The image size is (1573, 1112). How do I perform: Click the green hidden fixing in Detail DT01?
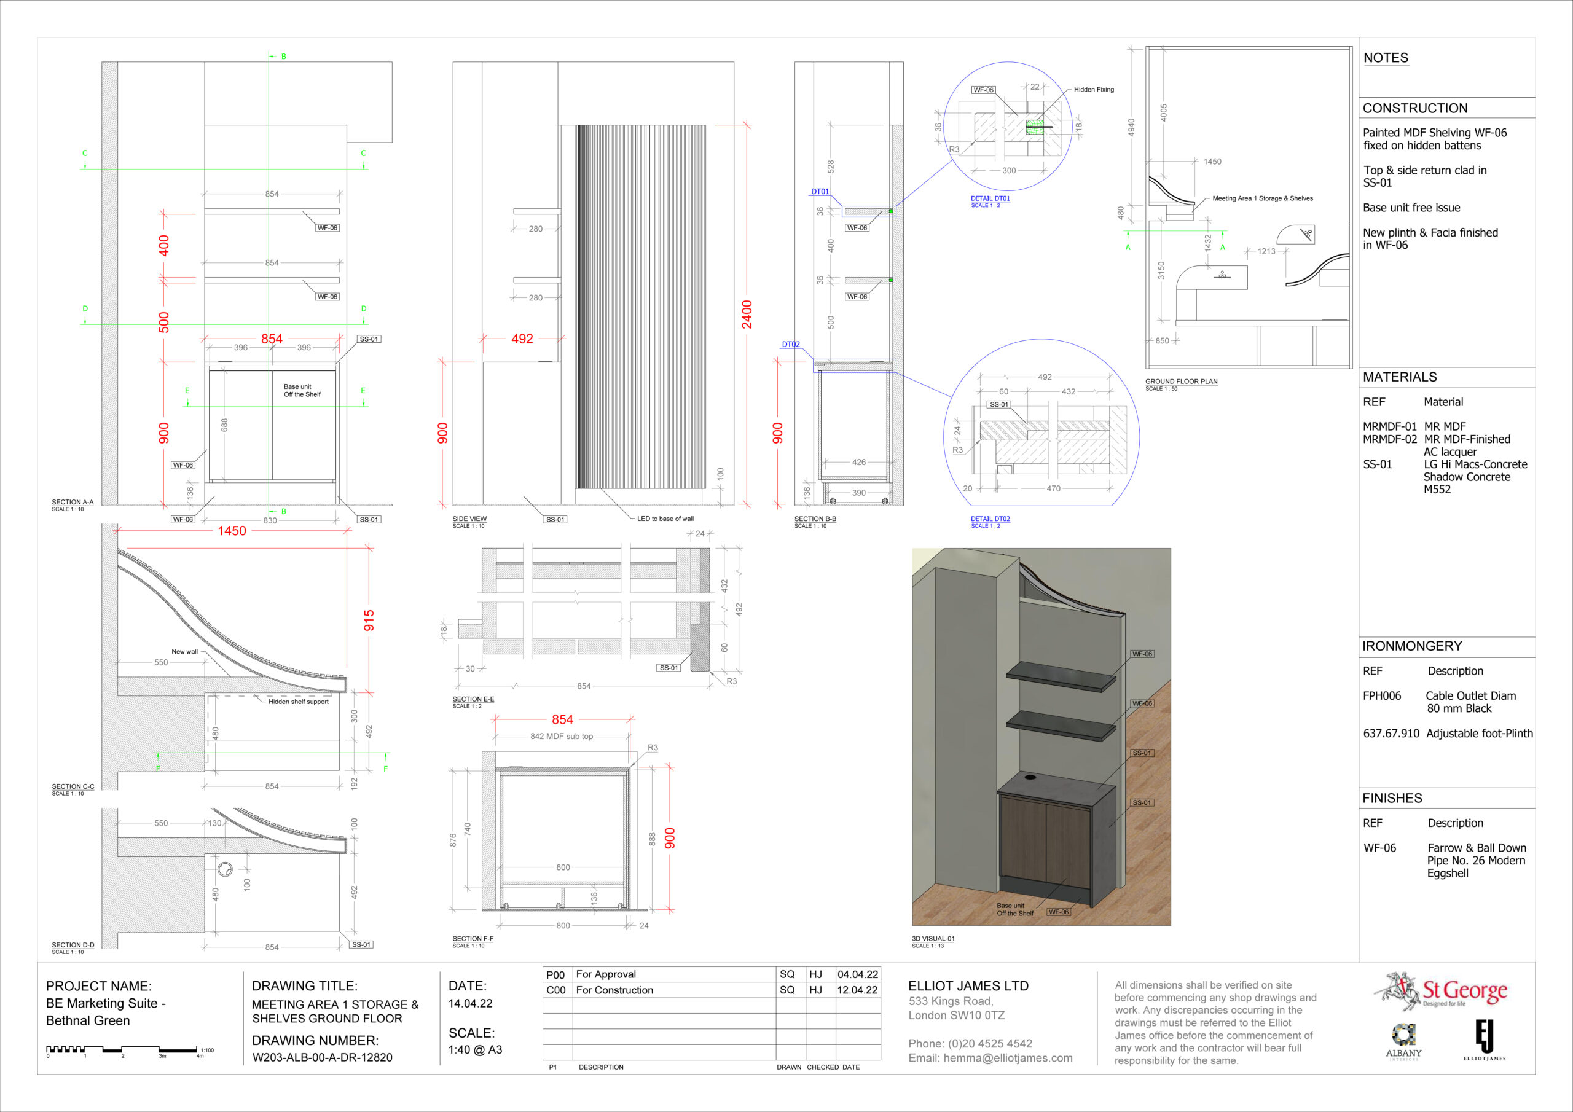coord(1035,127)
